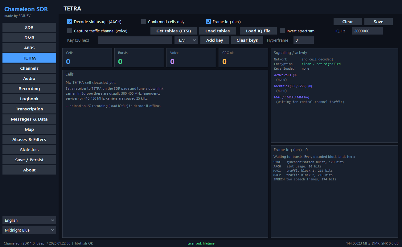The image size is (402, 247).
Task: Click the Active calls (0) heading
Action: click(x=285, y=75)
